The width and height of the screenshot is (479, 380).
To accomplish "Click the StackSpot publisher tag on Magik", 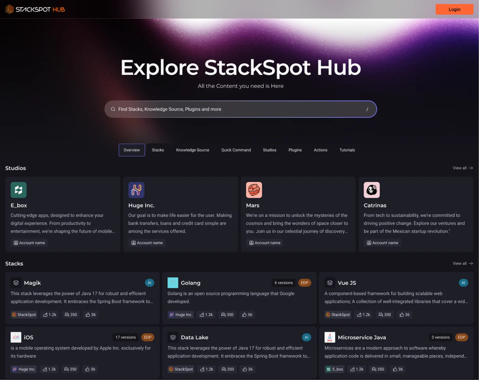I will (x=24, y=315).
